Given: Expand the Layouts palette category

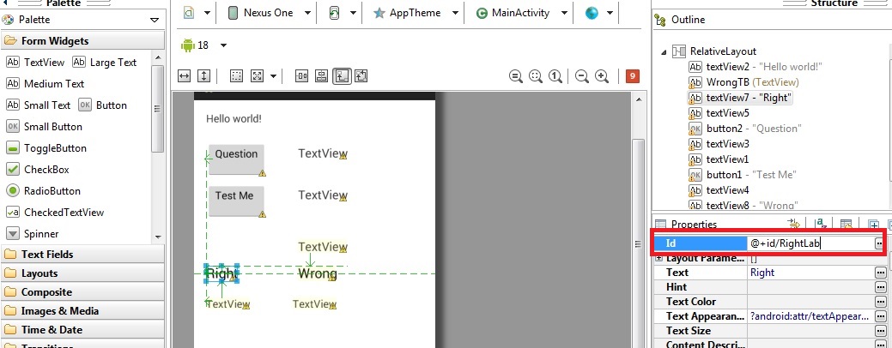Looking at the screenshot, I should pyautogui.click(x=82, y=273).
